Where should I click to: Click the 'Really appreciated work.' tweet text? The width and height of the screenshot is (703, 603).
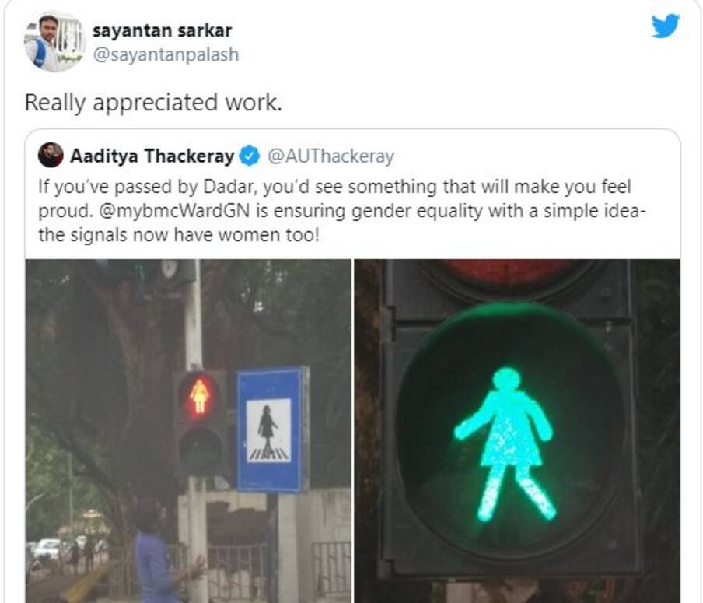tap(153, 103)
